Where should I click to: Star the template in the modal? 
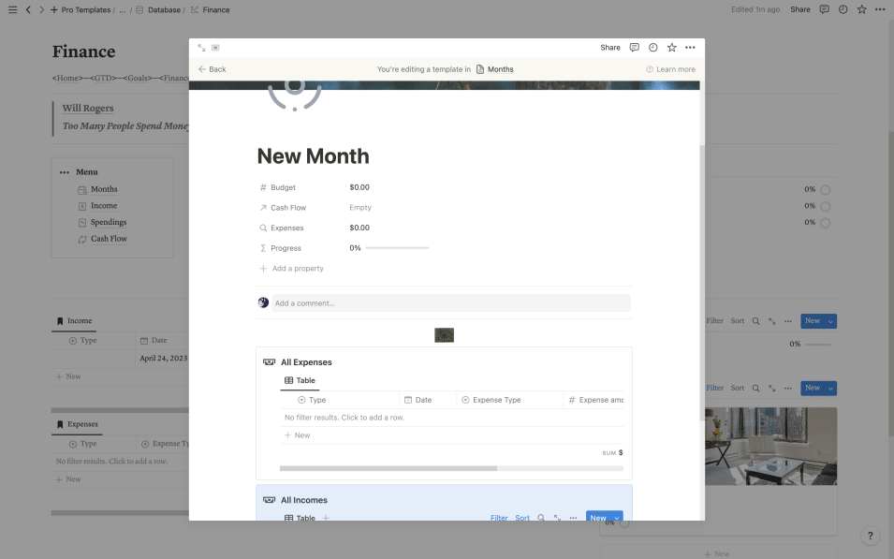671,48
